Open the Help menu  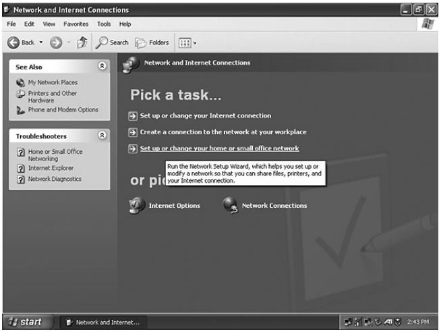pos(125,24)
